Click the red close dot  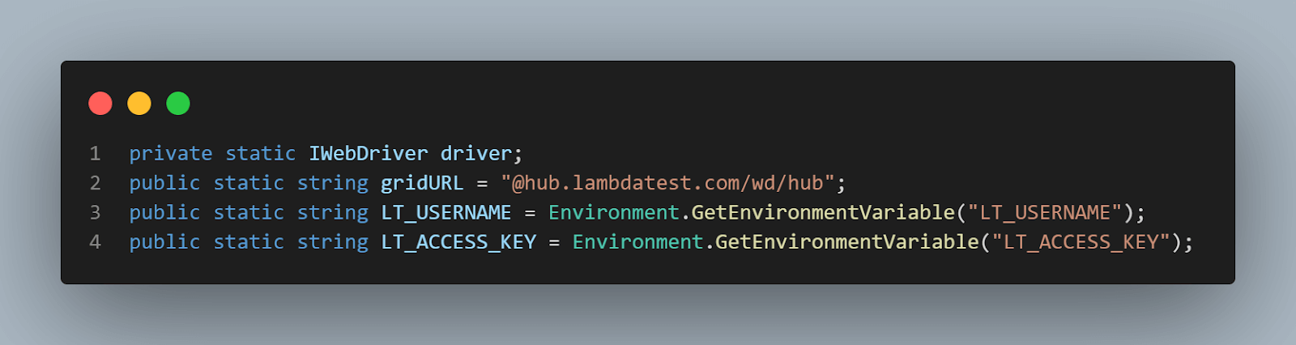(x=100, y=104)
